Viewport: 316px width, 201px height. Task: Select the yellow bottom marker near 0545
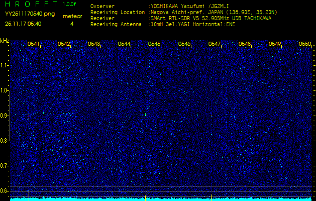pyautogui.click(x=147, y=195)
